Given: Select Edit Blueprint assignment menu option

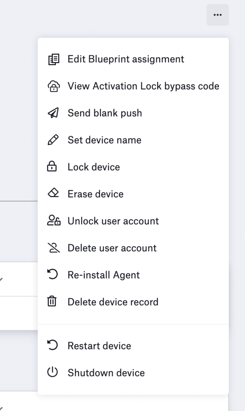Looking at the screenshot, I should point(126,59).
